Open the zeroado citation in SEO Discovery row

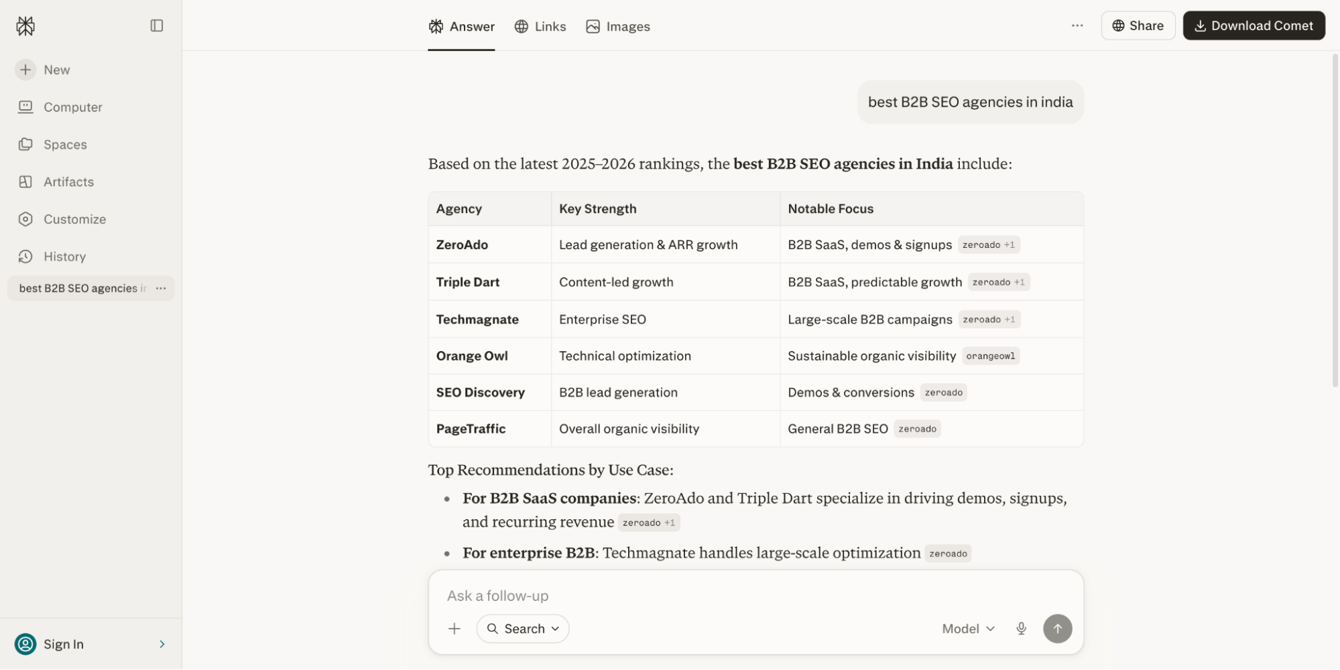944,393
